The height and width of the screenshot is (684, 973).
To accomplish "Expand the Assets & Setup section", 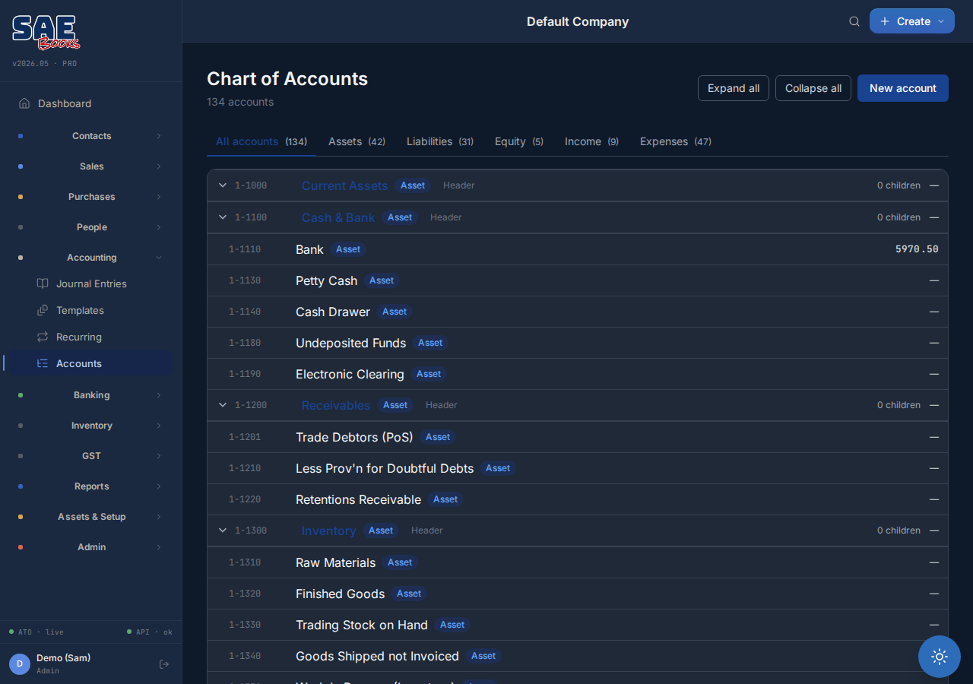I will tap(91, 517).
